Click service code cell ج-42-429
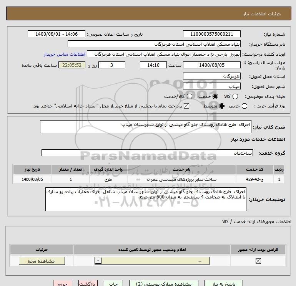This screenshot has width=296, height=286. coord(254,179)
